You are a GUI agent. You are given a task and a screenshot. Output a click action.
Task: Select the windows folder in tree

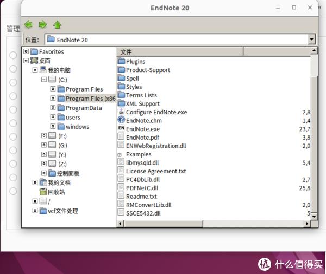pyautogui.click(x=77, y=127)
